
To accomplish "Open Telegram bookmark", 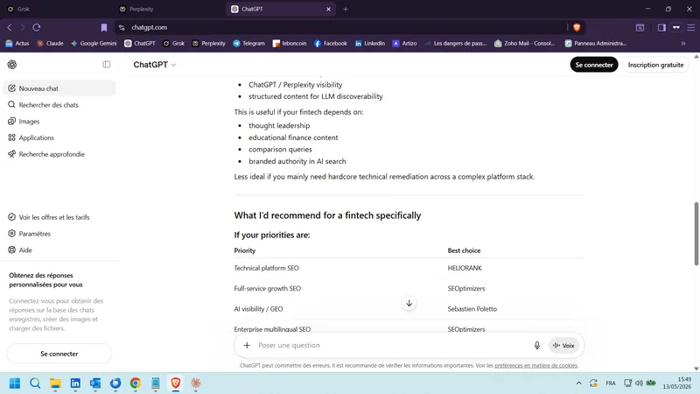I will click(249, 43).
